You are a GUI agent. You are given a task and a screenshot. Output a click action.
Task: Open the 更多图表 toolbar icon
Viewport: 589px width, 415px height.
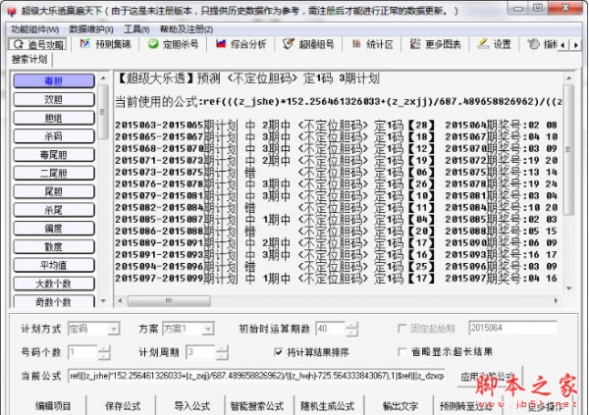pos(415,44)
